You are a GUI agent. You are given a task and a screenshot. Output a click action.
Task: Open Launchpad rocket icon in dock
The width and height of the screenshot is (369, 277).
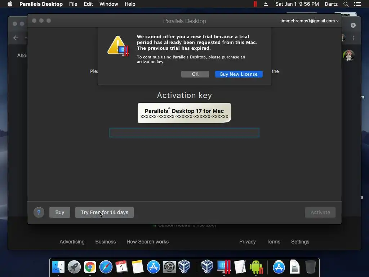click(74, 267)
